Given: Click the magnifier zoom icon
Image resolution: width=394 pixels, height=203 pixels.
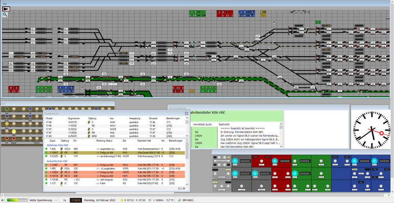Looking at the screenshot, I should pos(5,15).
